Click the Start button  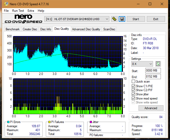[x=136, y=19]
